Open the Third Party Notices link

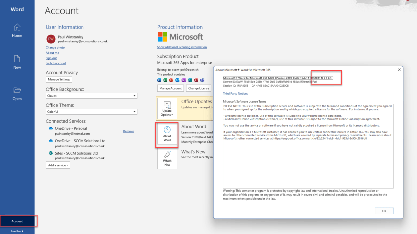pyautogui.click(x=235, y=93)
